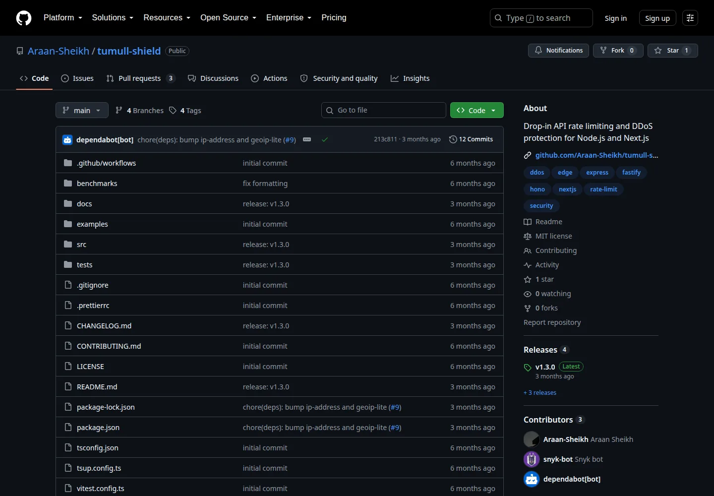Click Report repository

tap(552, 322)
